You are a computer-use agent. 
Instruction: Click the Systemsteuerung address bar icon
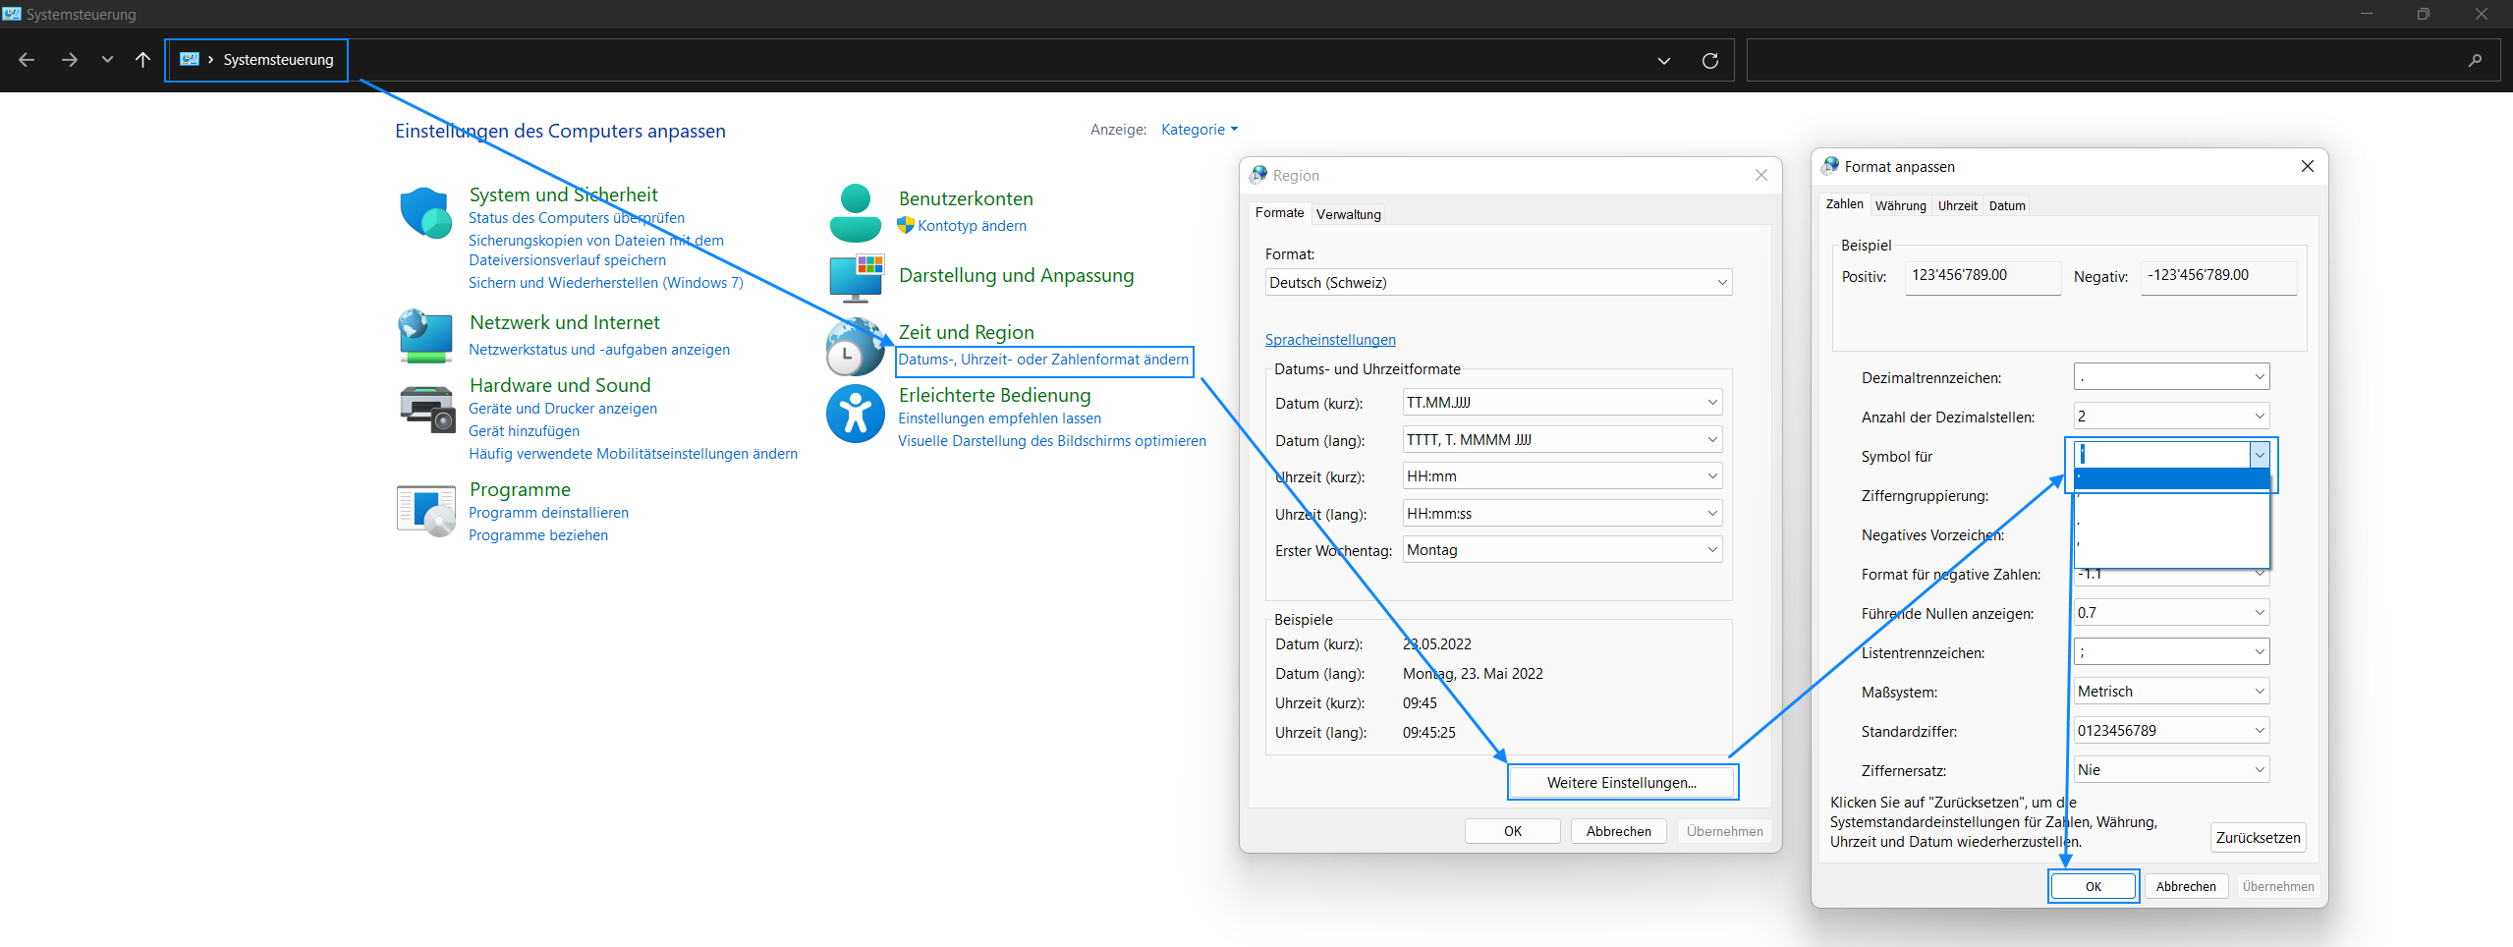click(190, 59)
